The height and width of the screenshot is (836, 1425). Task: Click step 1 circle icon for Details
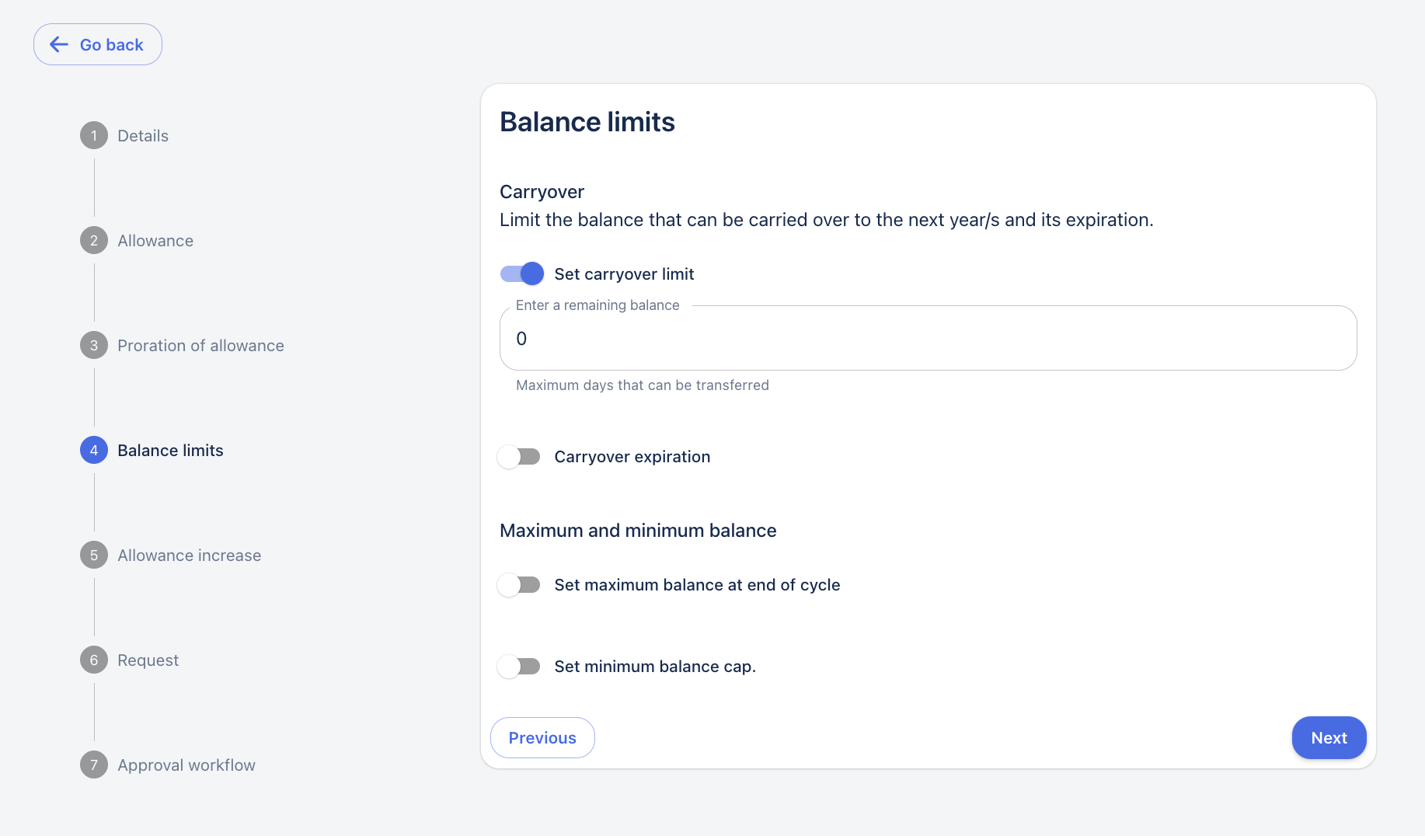point(94,136)
